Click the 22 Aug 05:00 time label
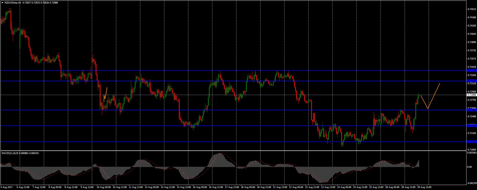 tap(296, 187)
